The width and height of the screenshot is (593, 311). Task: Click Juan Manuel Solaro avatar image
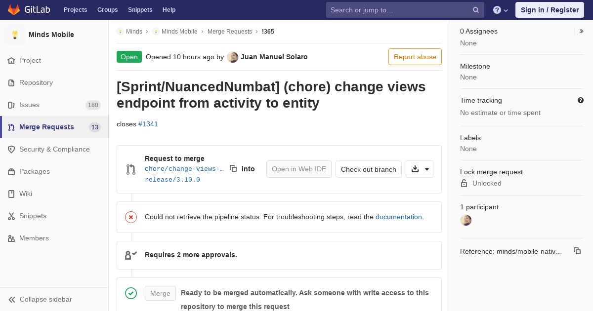232,57
